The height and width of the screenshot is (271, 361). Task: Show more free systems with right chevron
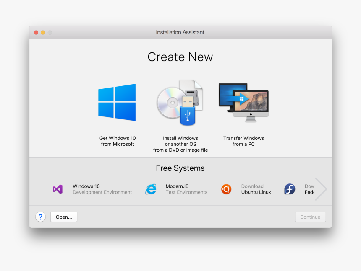tap(321, 189)
